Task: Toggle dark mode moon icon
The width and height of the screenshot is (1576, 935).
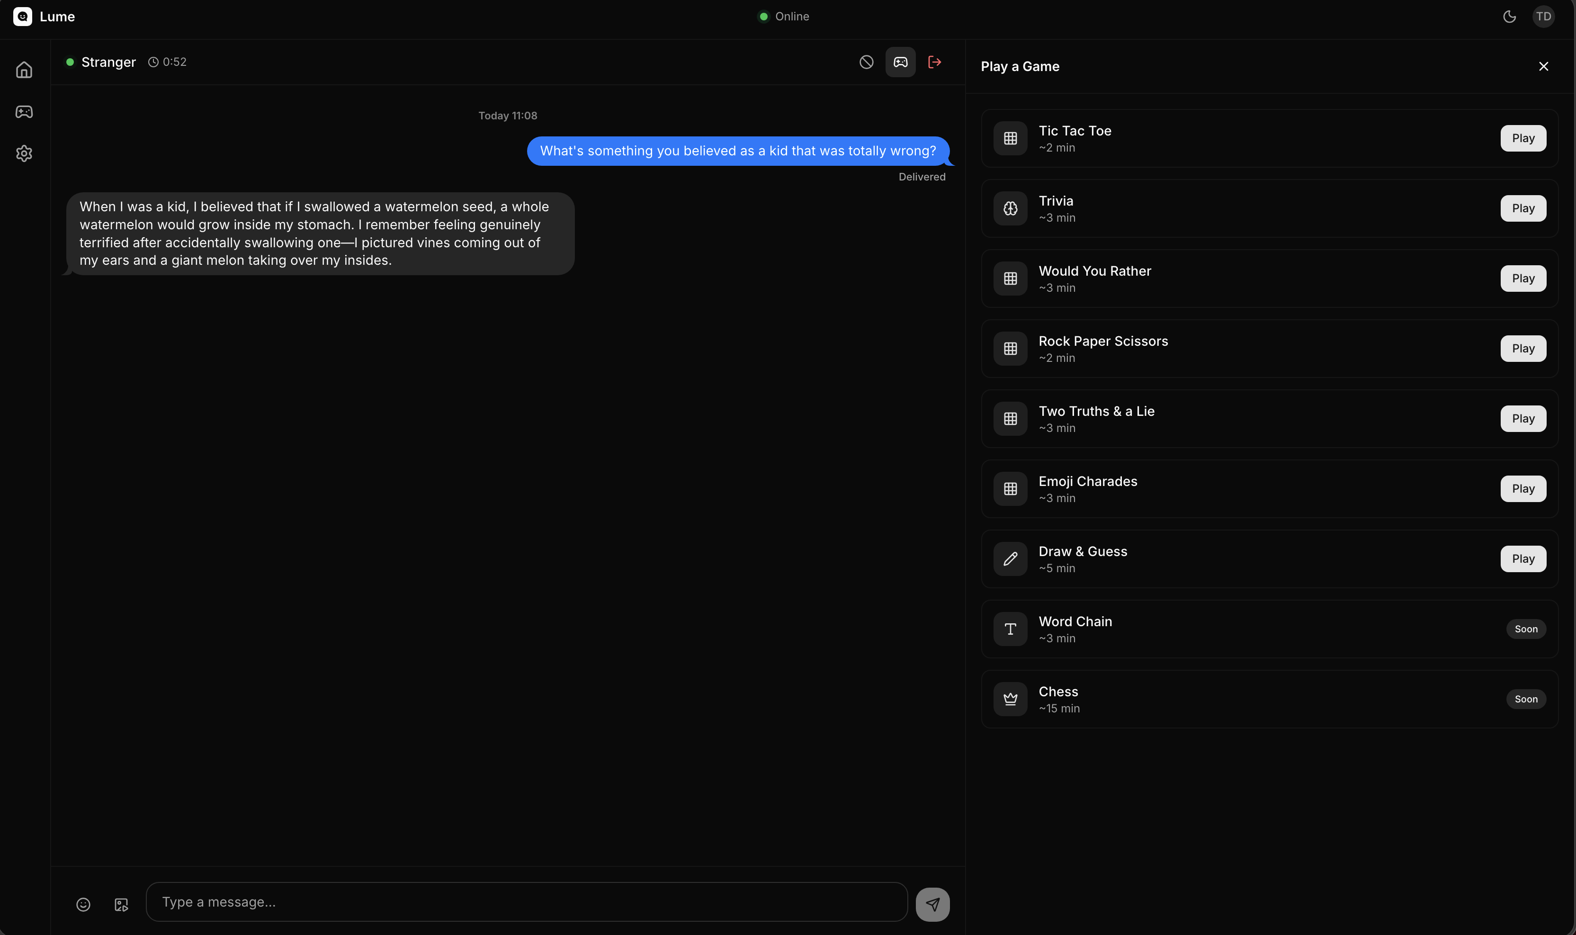Action: [x=1509, y=17]
